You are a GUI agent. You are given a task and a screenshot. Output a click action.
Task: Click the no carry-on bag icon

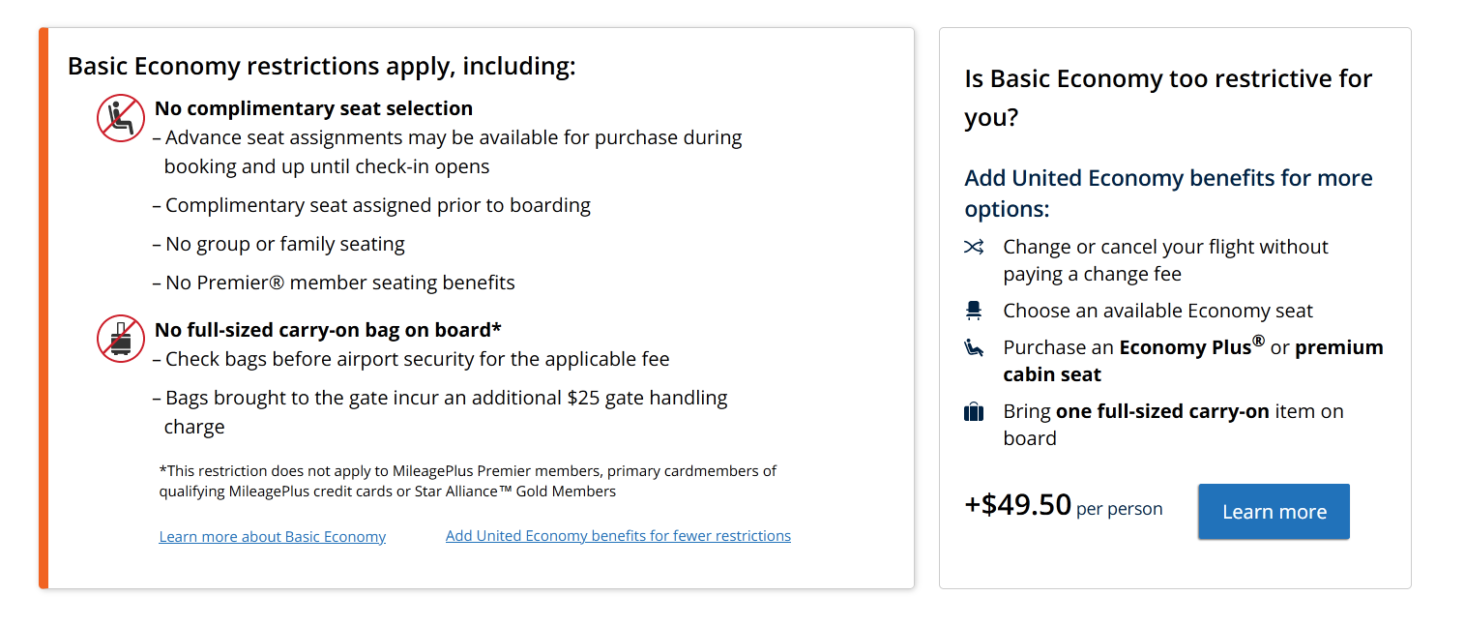pyautogui.click(x=120, y=339)
